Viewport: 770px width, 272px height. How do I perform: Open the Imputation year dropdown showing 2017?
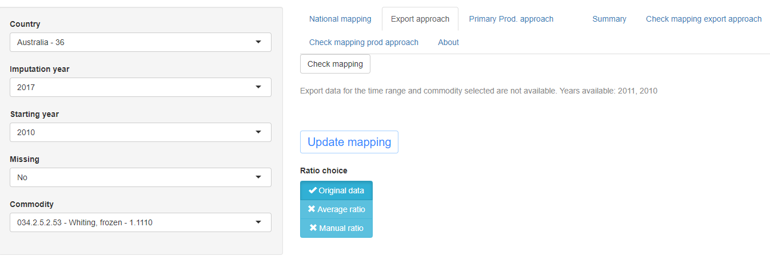[140, 87]
